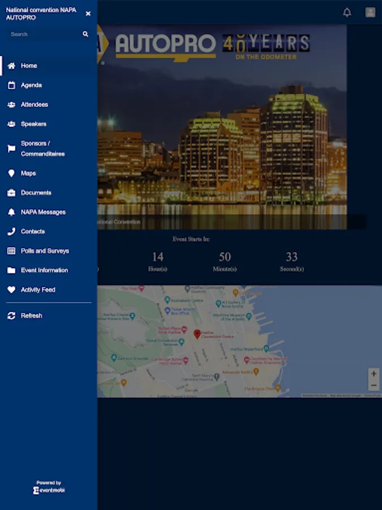
Task: Open Maps menu item
Action: 49,173
